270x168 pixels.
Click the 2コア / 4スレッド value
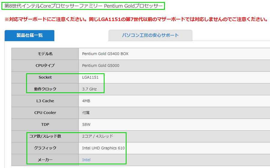tap(97, 136)
